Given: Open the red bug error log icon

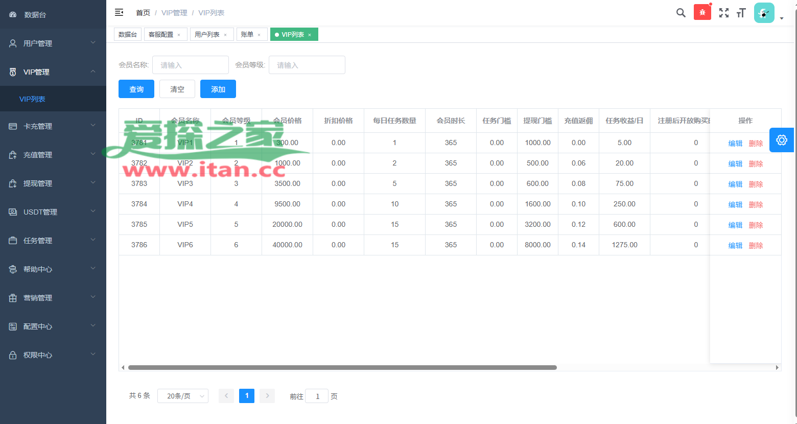Looking at the screenshot, I should 702,13.
